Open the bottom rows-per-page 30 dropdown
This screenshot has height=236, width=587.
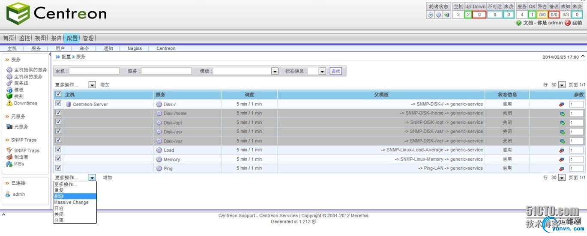click(x=562, y=177)
